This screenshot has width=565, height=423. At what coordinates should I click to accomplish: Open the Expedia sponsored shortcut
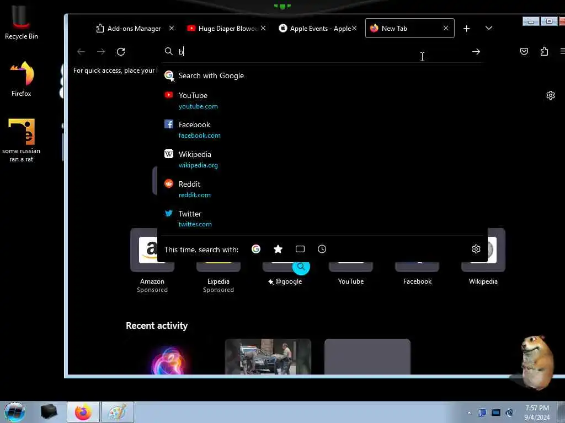pos(218,277)
